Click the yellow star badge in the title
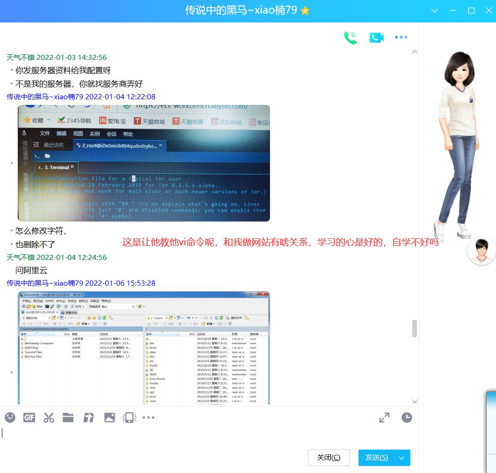Image resolution: width=496 pixels, height=473 pixels. coord(305,11)
